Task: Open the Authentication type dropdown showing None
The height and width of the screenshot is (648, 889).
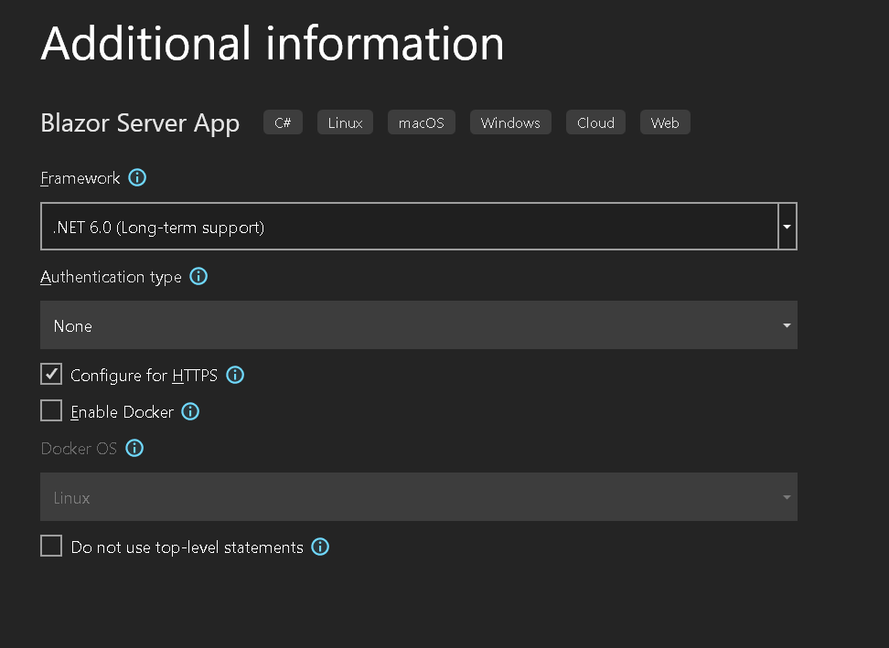Action: (x=418, y=325)
